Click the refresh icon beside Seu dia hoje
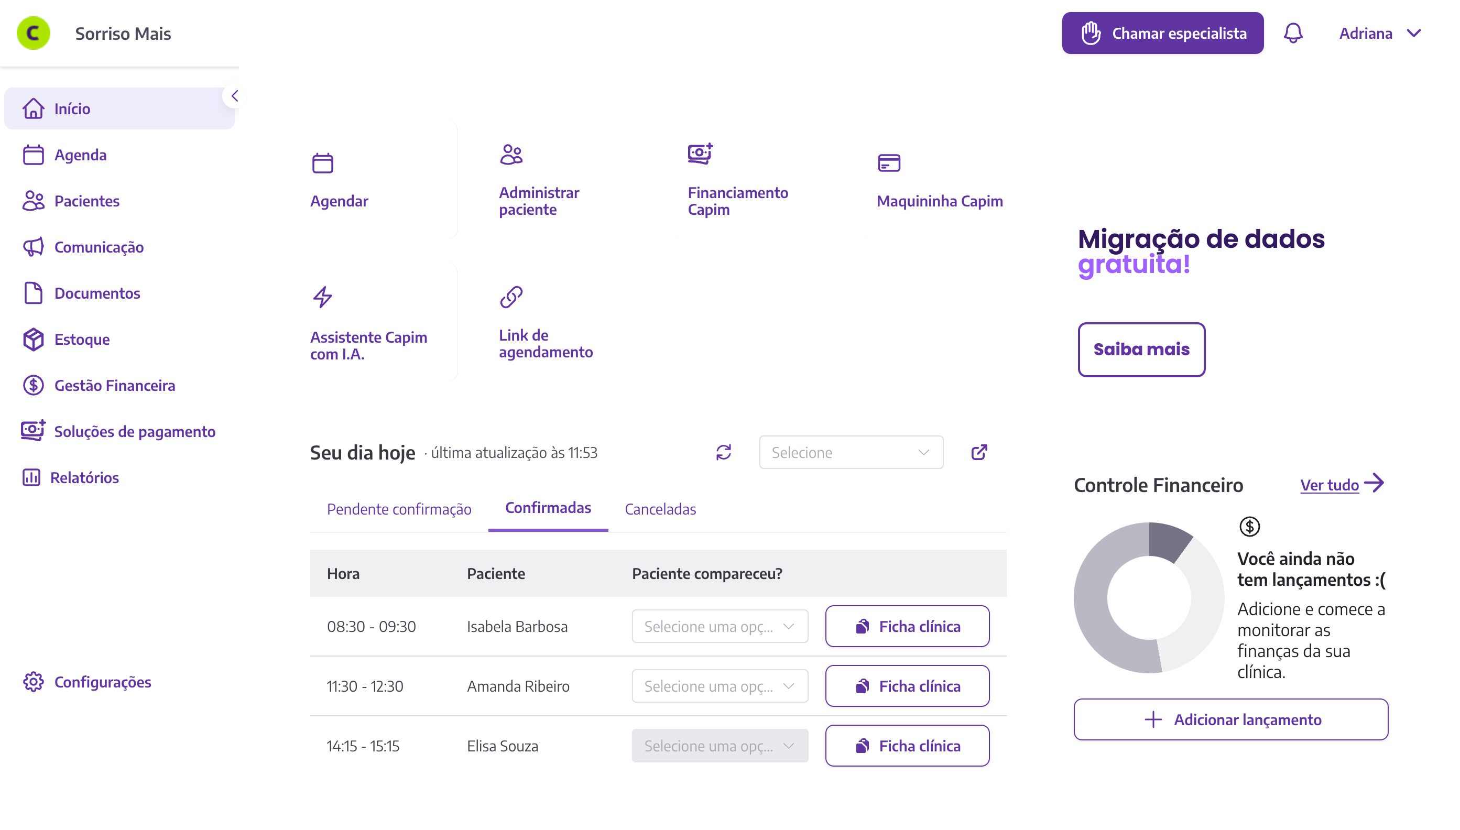 723,452
